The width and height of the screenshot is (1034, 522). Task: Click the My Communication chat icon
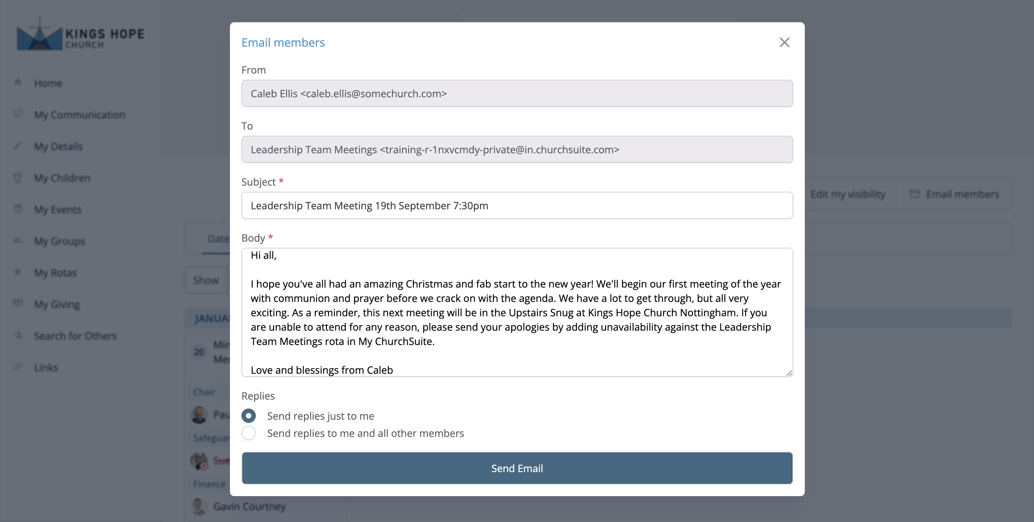(18, 113)
